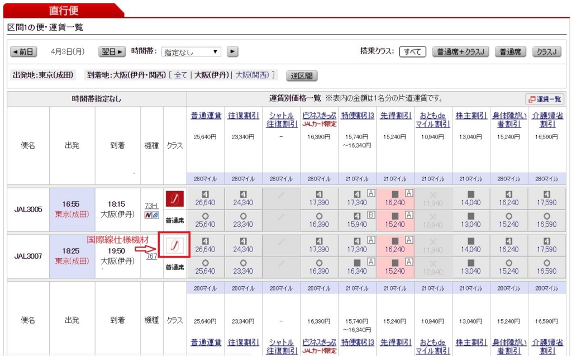The width and height of the screenshot is (572, 356).
Task: Select JAL3005 普通席 往復割引 23,340 fare
Action: click(x=244, y=220)
